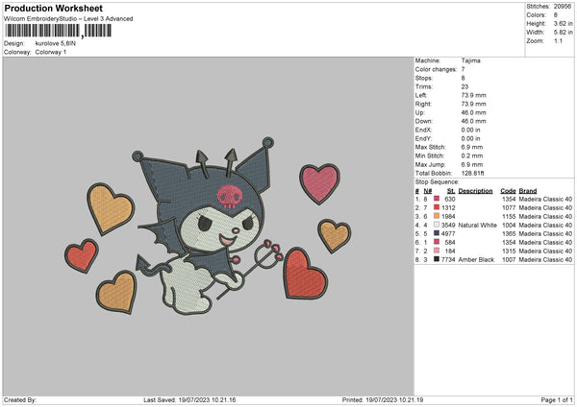The height and width of the screenshot is (407, 577).
Task: Click the 'Max Jump:' label
Action: click(x=431, y=164)
